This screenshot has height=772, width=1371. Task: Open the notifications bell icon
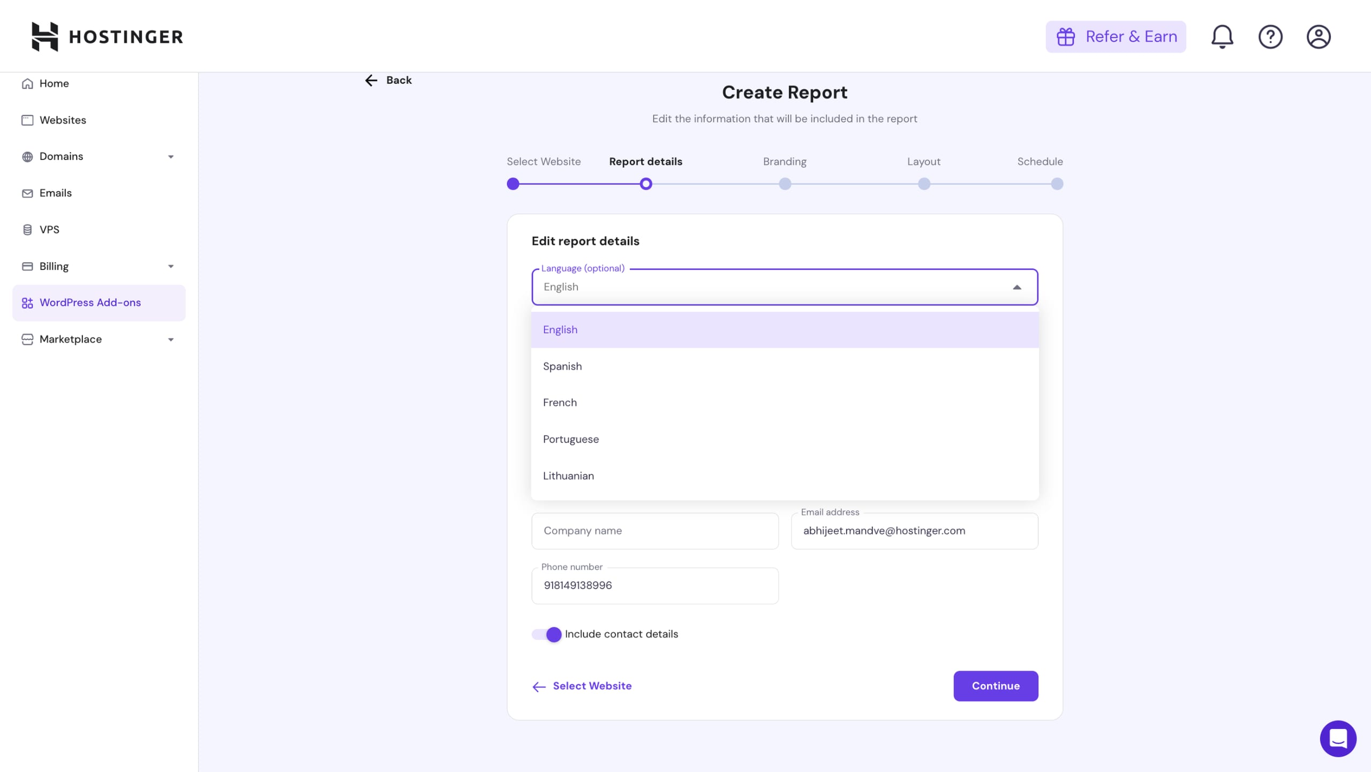click(1222, 36)
